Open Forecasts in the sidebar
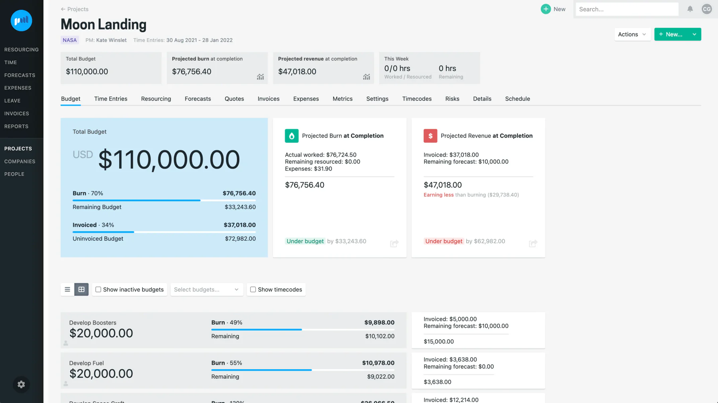 (20, 75)
